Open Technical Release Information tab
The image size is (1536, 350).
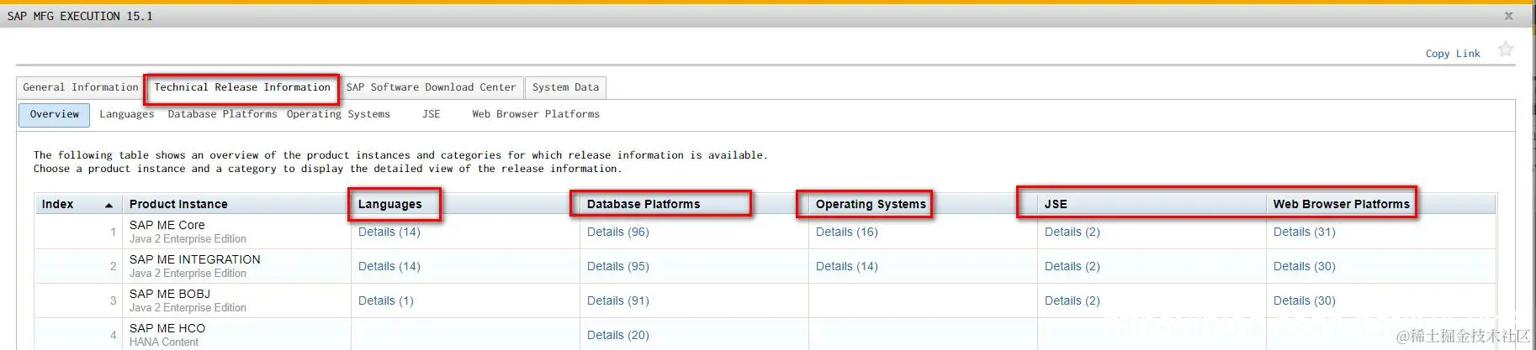(242, 87)
